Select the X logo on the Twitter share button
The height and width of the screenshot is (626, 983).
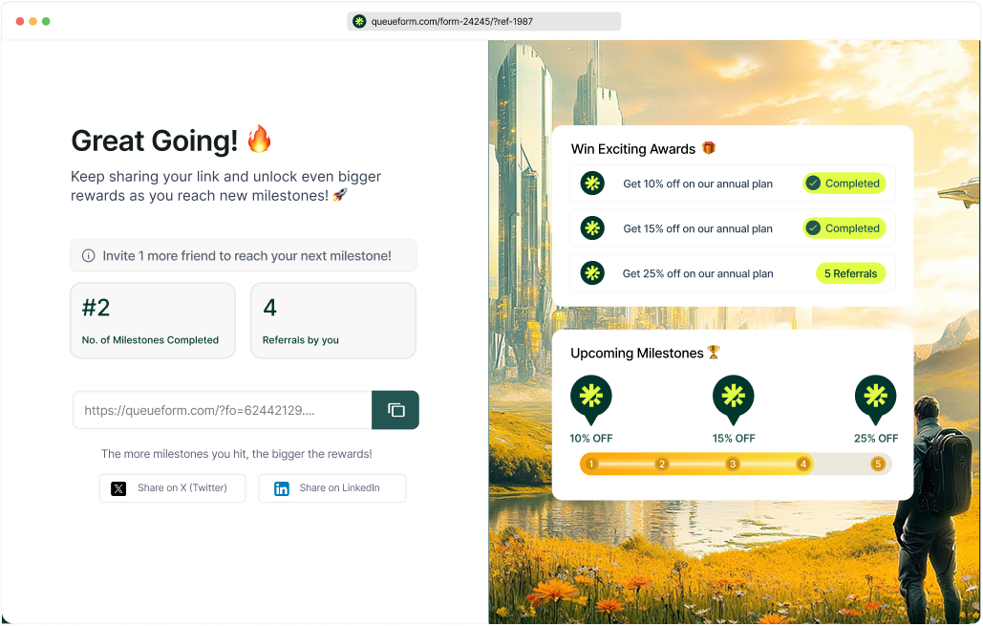click(x=118, y=488)
